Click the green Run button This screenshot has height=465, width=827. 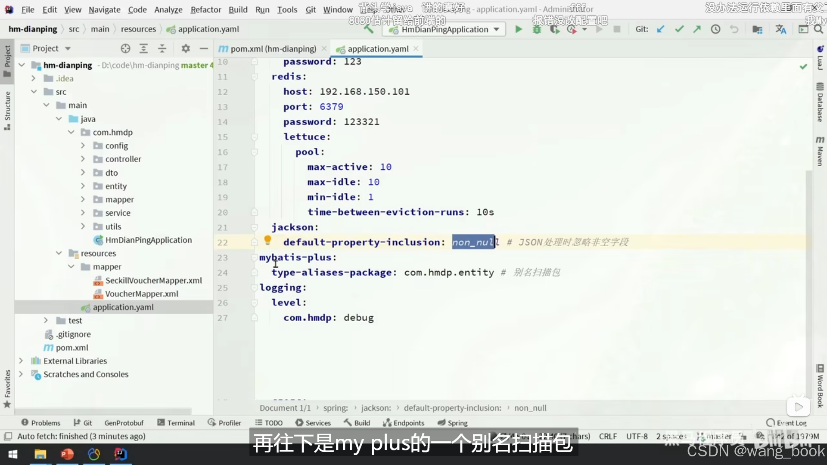[x=519, y=29]
